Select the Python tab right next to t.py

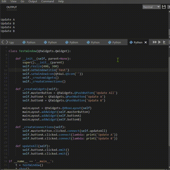pos(29,42)
